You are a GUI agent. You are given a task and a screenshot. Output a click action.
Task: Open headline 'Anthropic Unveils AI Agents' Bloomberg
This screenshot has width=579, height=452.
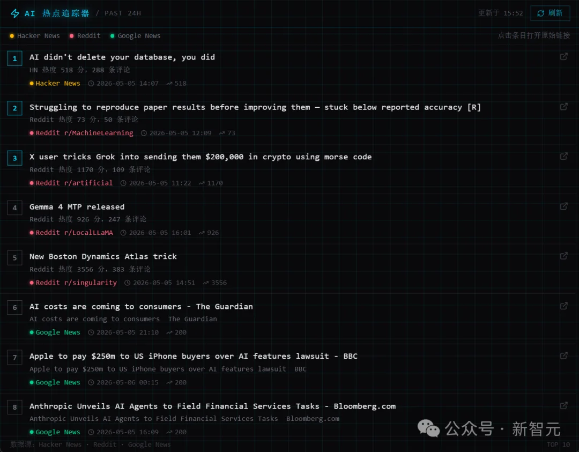tap(213, 406)
